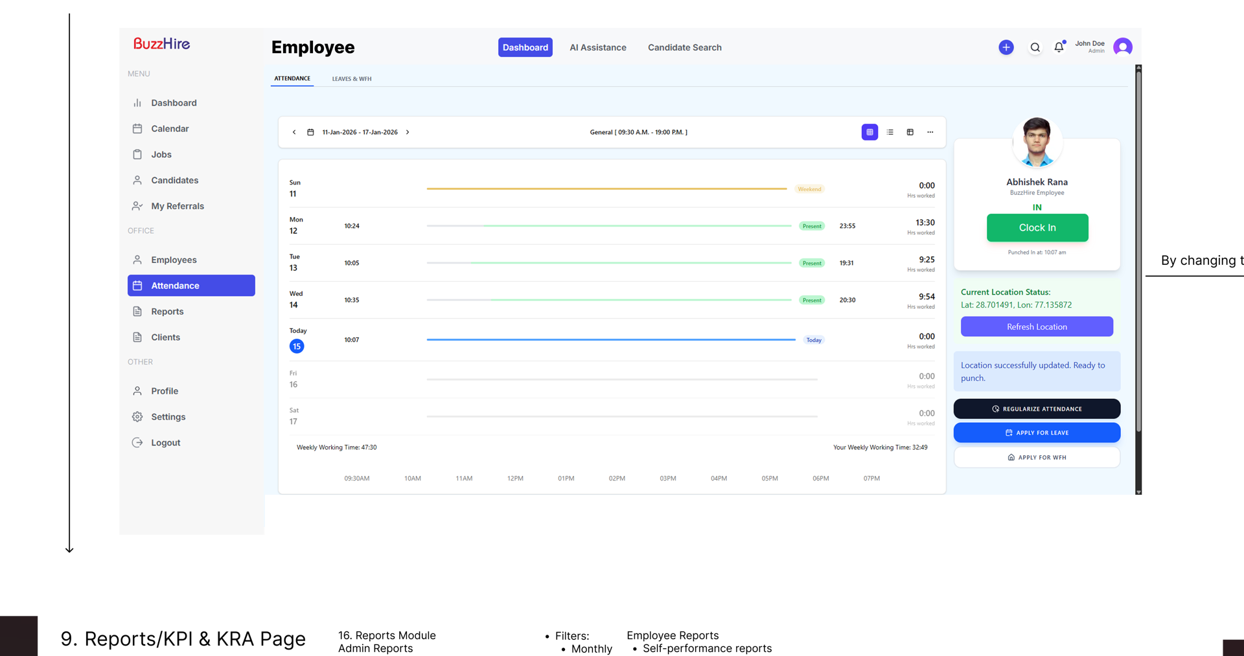
Task: Click Refresh Location button
Action: [x=1037, y=326]
